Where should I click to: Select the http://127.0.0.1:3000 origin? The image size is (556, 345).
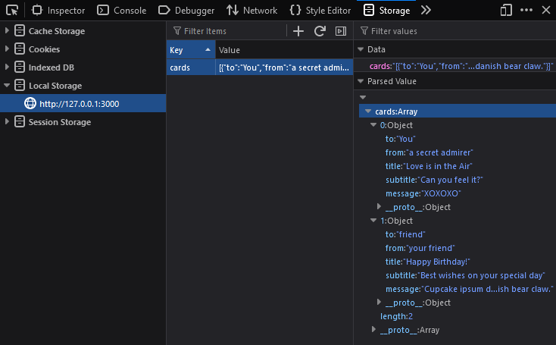[79, 104]
